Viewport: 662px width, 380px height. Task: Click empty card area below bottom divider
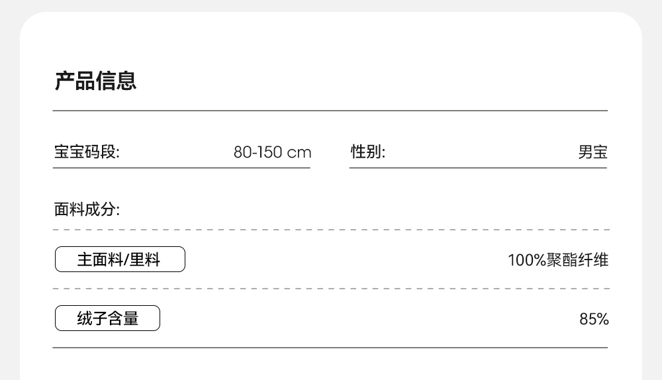330,365
